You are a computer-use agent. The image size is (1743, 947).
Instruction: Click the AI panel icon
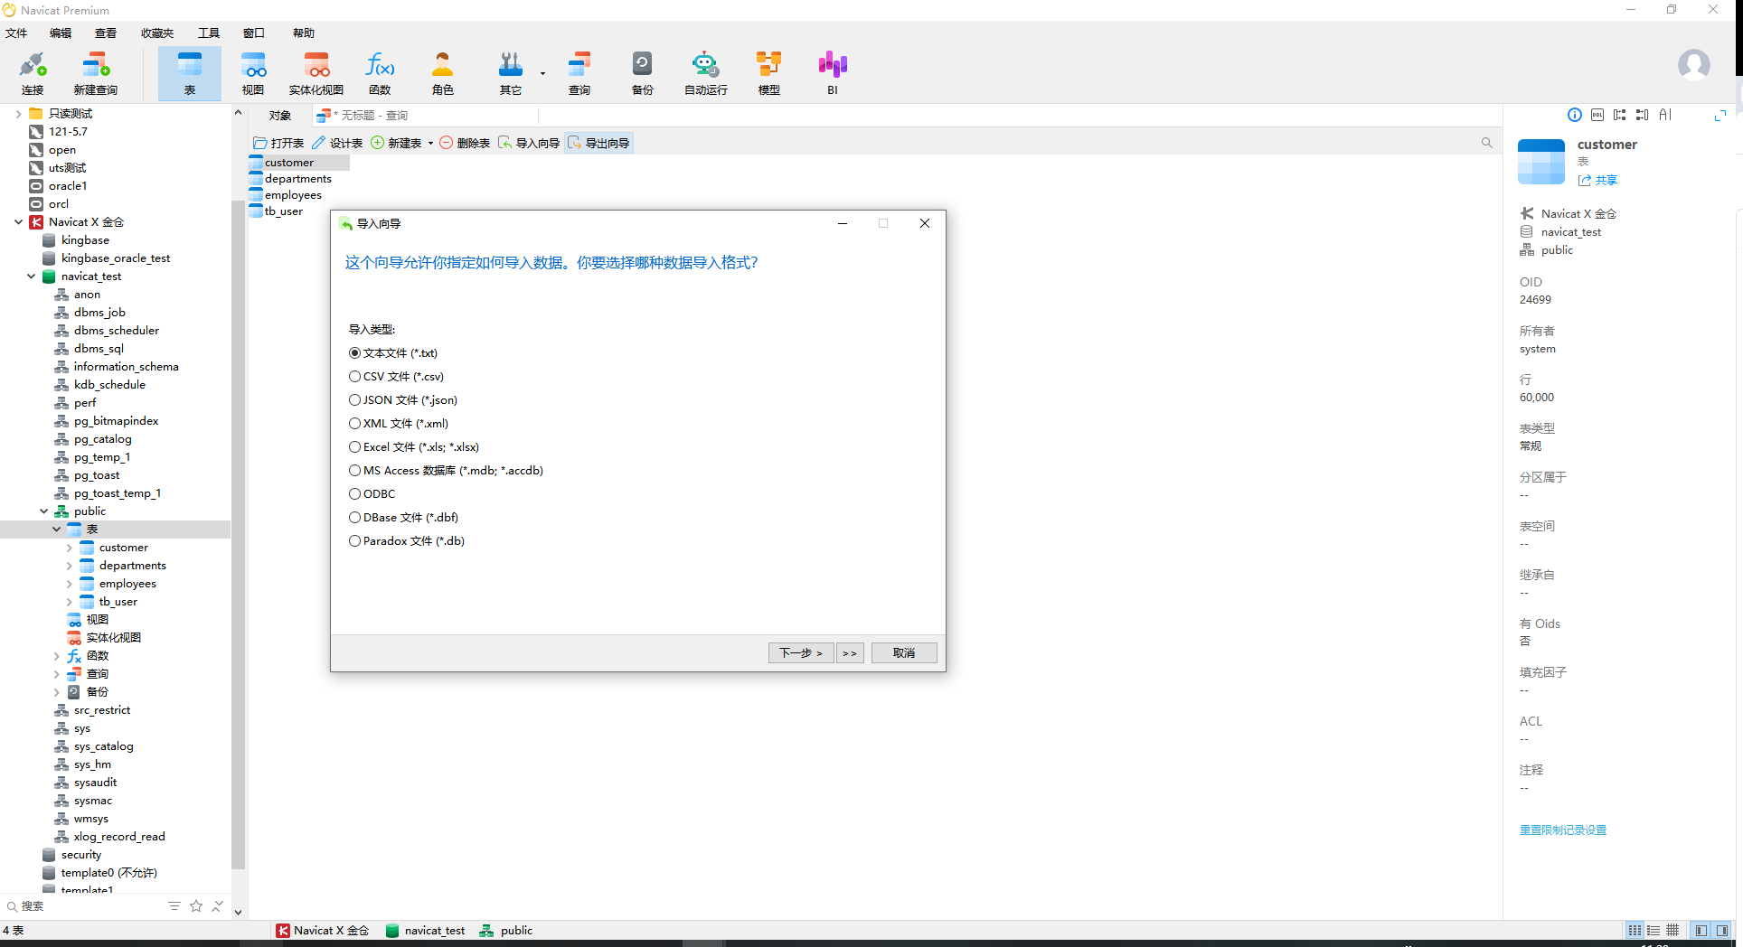coord(1665,115)
